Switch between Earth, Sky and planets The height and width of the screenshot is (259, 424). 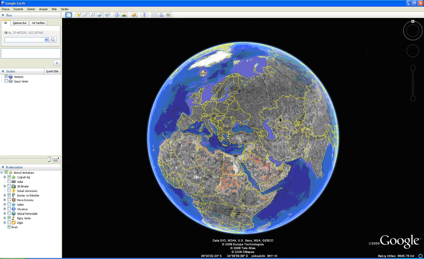[x=134, y=15]
